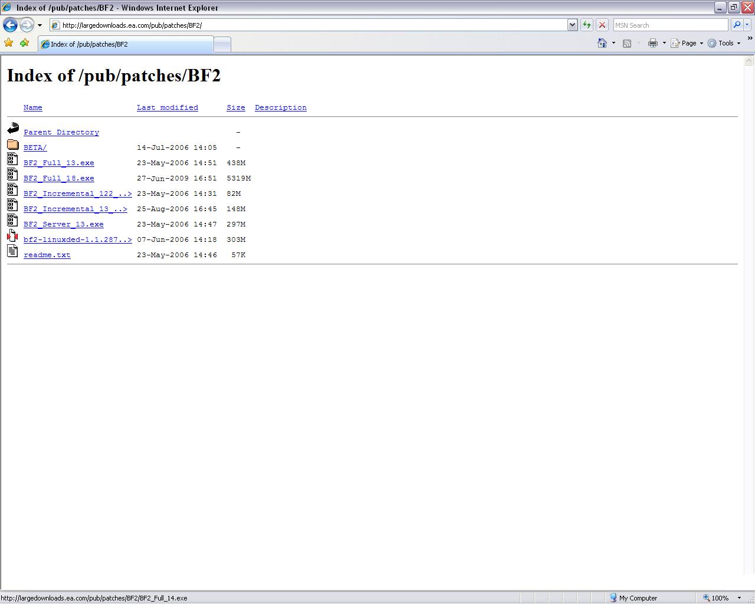Click the MSN Search input box
Screen dimensions: 755x604
[671, 25]
